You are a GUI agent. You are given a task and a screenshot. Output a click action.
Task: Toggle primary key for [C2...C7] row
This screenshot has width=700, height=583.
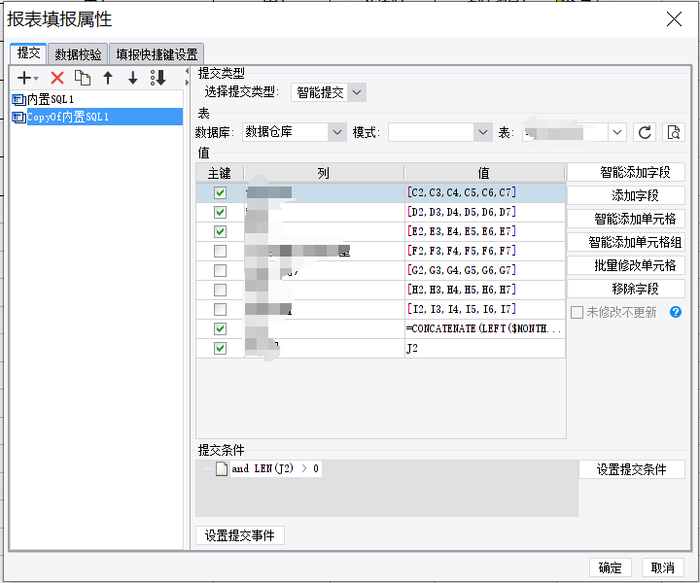[x=220, y=192]
